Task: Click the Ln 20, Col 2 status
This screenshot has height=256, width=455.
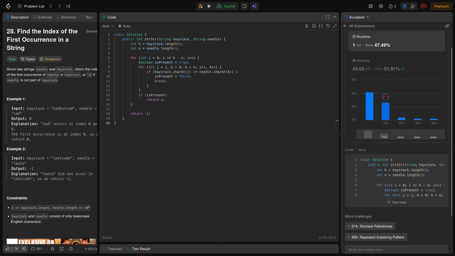Action: pyautogui.click(x=328, y=238)
